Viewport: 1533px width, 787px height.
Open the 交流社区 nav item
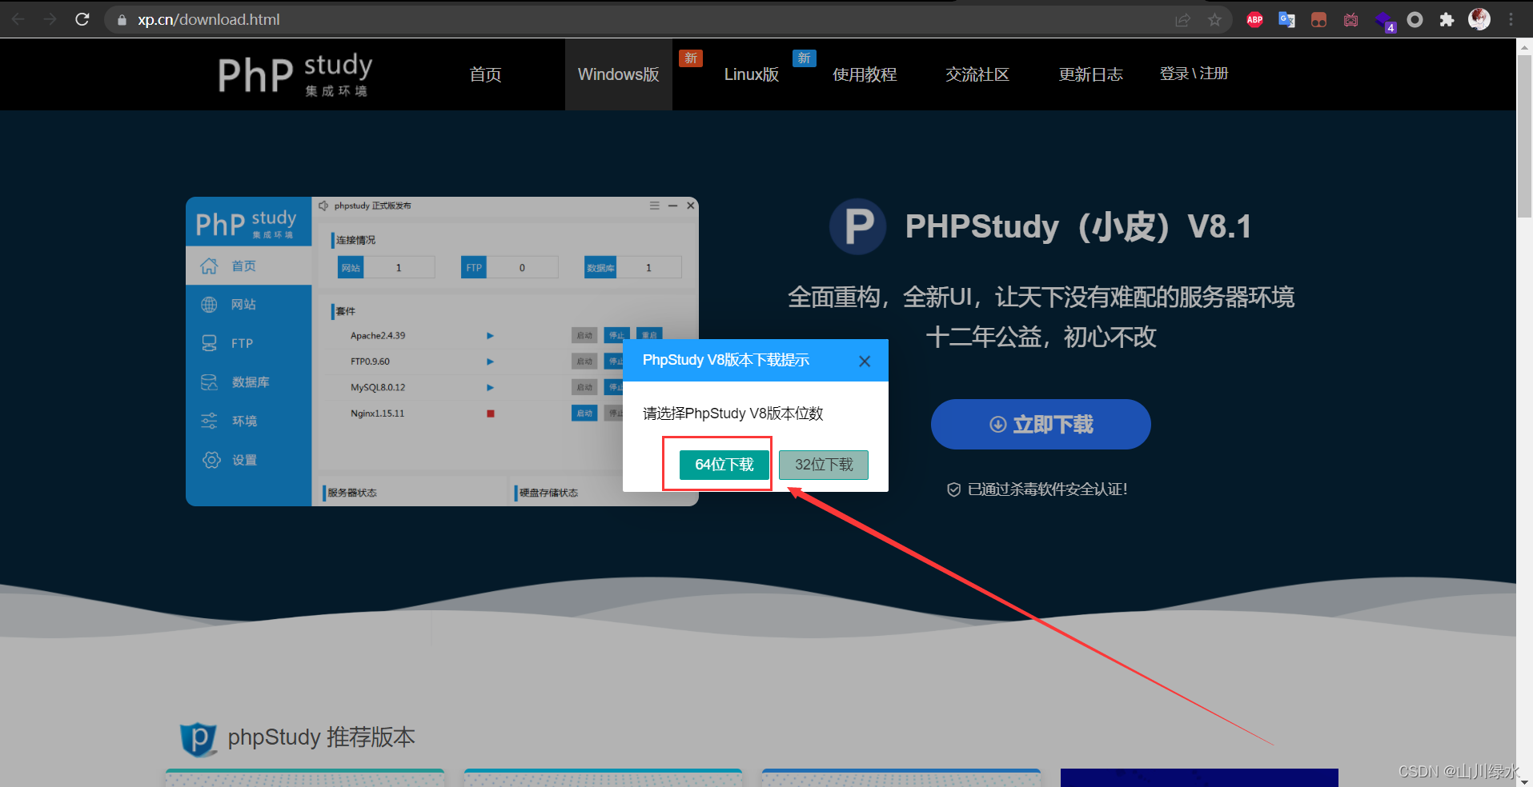(x=977, y=74)
